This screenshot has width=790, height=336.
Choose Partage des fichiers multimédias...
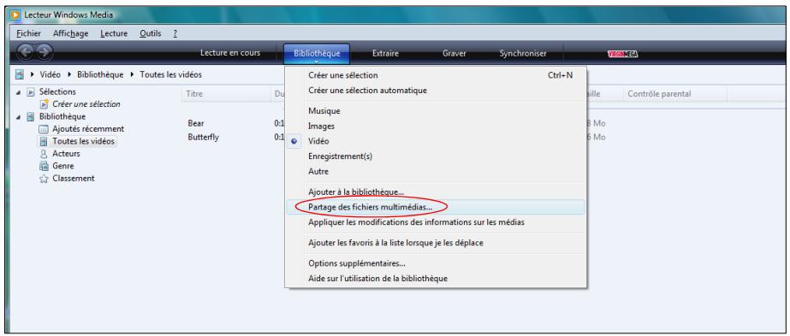(436, 207)
